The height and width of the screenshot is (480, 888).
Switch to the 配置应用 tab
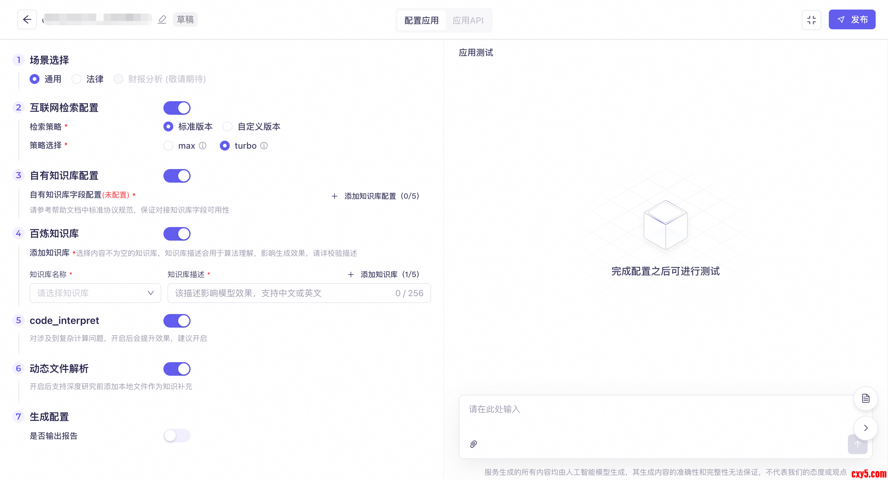coord(421,20)
